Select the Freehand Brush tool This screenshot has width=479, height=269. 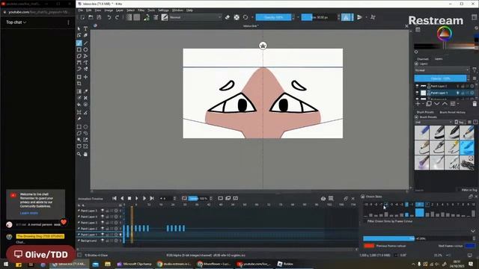pos(79,43)
